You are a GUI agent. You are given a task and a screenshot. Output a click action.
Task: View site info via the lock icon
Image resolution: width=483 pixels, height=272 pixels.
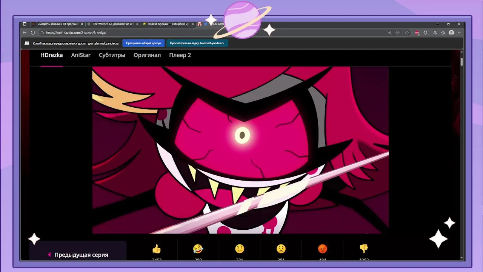(42, 33)
